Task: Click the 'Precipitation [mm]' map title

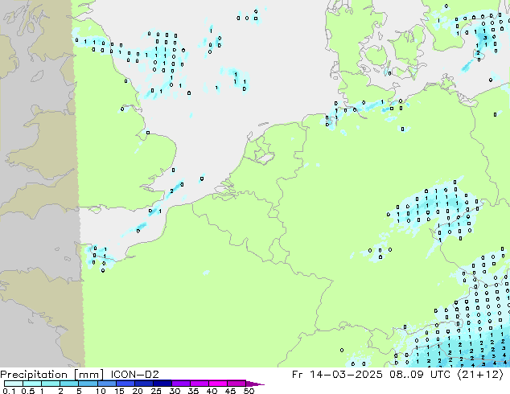Action: click(x=52, y=375)
